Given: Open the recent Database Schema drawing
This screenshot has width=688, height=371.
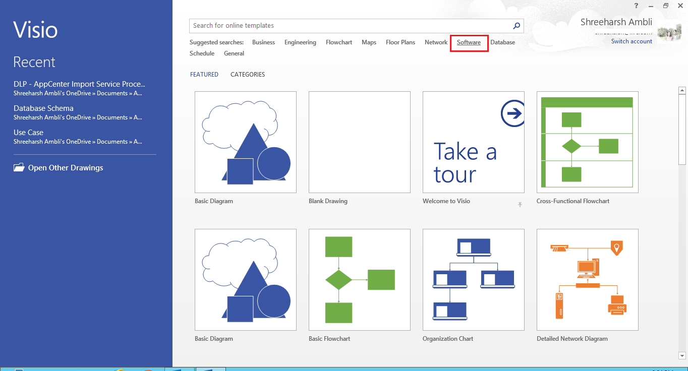Looking at the screenshot, I should click(x=78, y=112).
